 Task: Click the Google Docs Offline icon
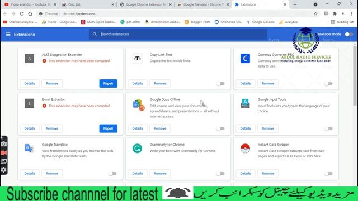138,104
